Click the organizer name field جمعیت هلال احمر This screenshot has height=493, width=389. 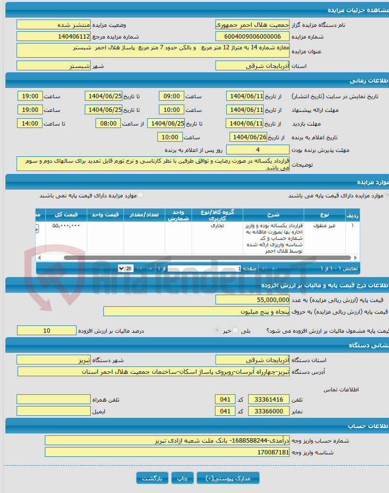click(252, 25)
